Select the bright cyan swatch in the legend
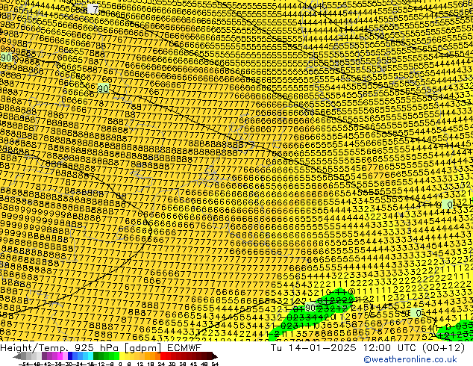Viewport: 473px width, 366px height. click(90, 356)
